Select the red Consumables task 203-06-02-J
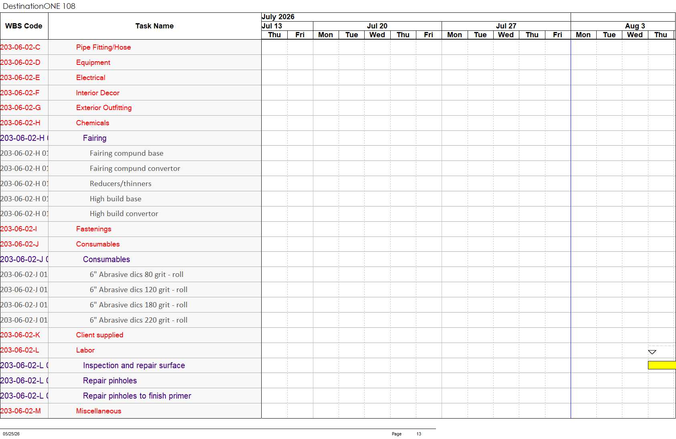 (98, 244)
